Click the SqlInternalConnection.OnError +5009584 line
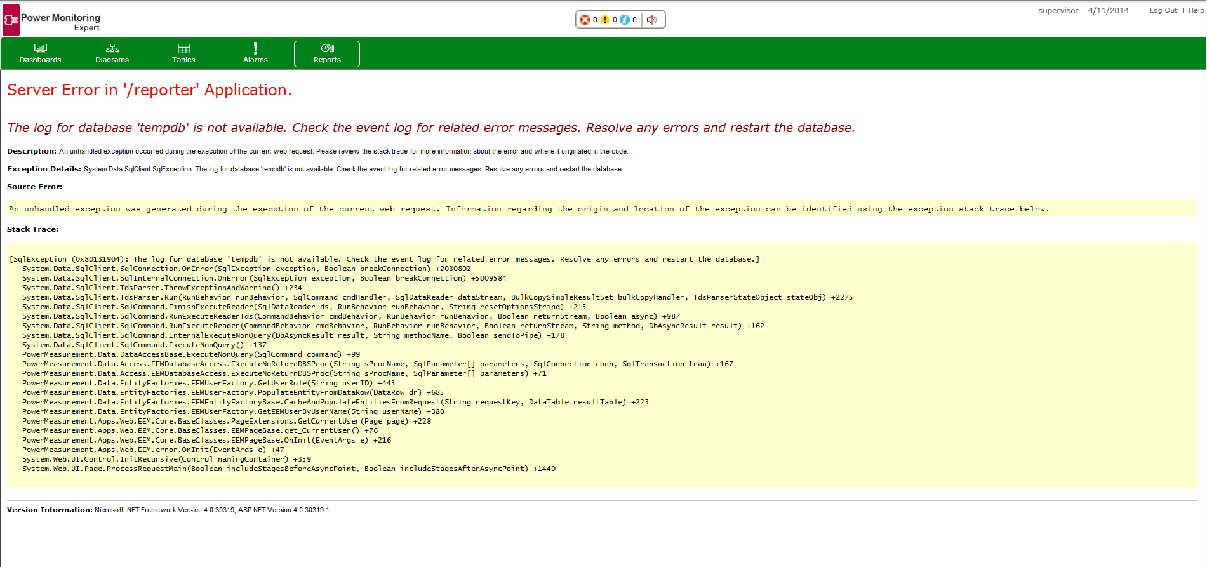Viewport: 1207px width, 567px height. [264, 278]
